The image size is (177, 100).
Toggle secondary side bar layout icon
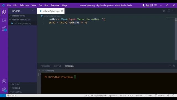click(152, 5)
